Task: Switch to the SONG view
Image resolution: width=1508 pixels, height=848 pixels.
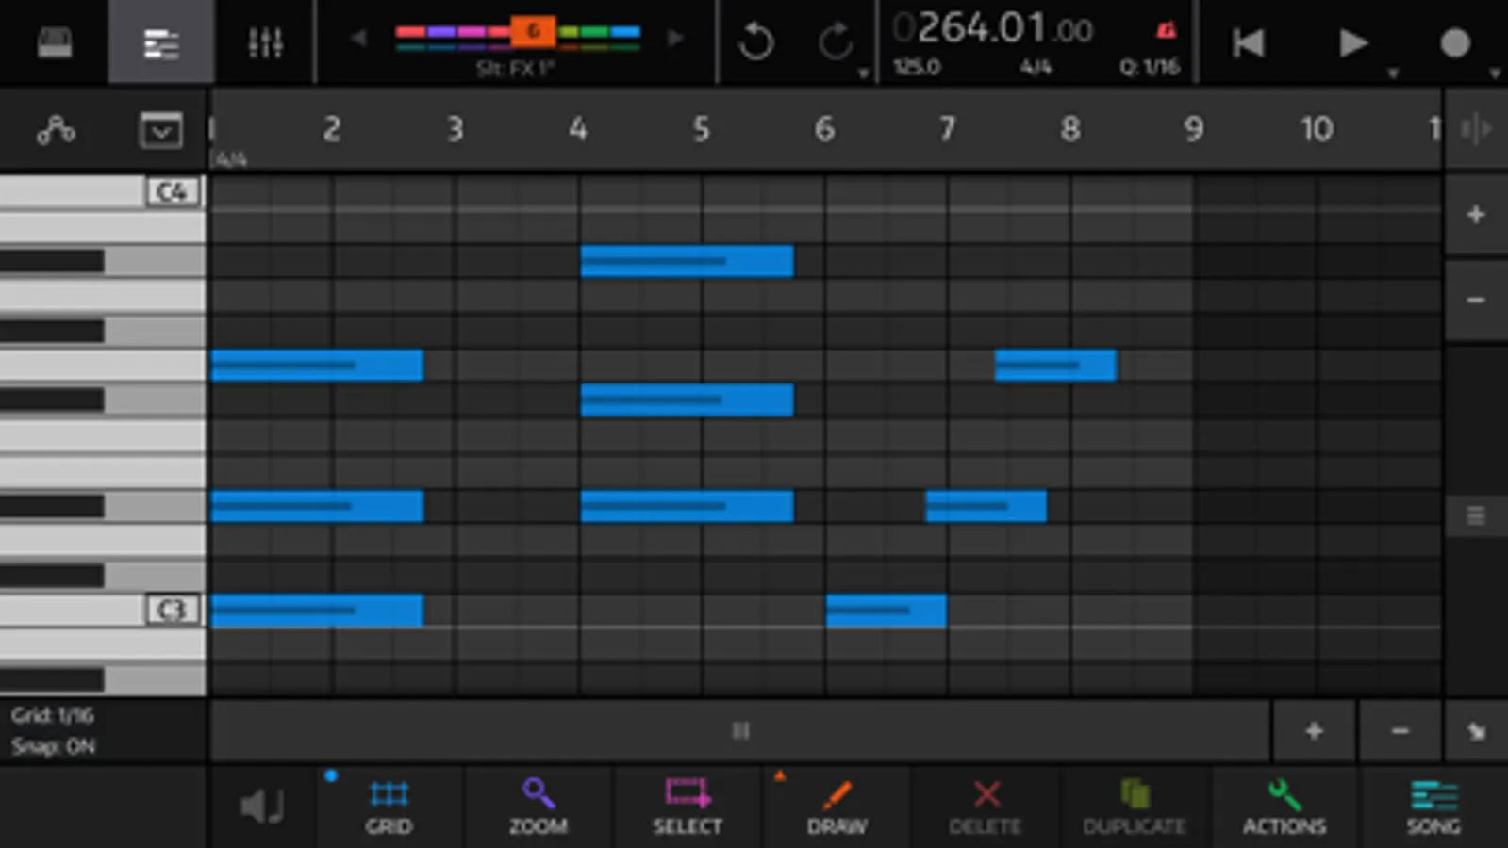Action: pos(1433,807)
